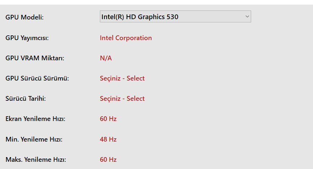
Task: Click the 48 Hz minimum refresh value
Action: (108, 139)
